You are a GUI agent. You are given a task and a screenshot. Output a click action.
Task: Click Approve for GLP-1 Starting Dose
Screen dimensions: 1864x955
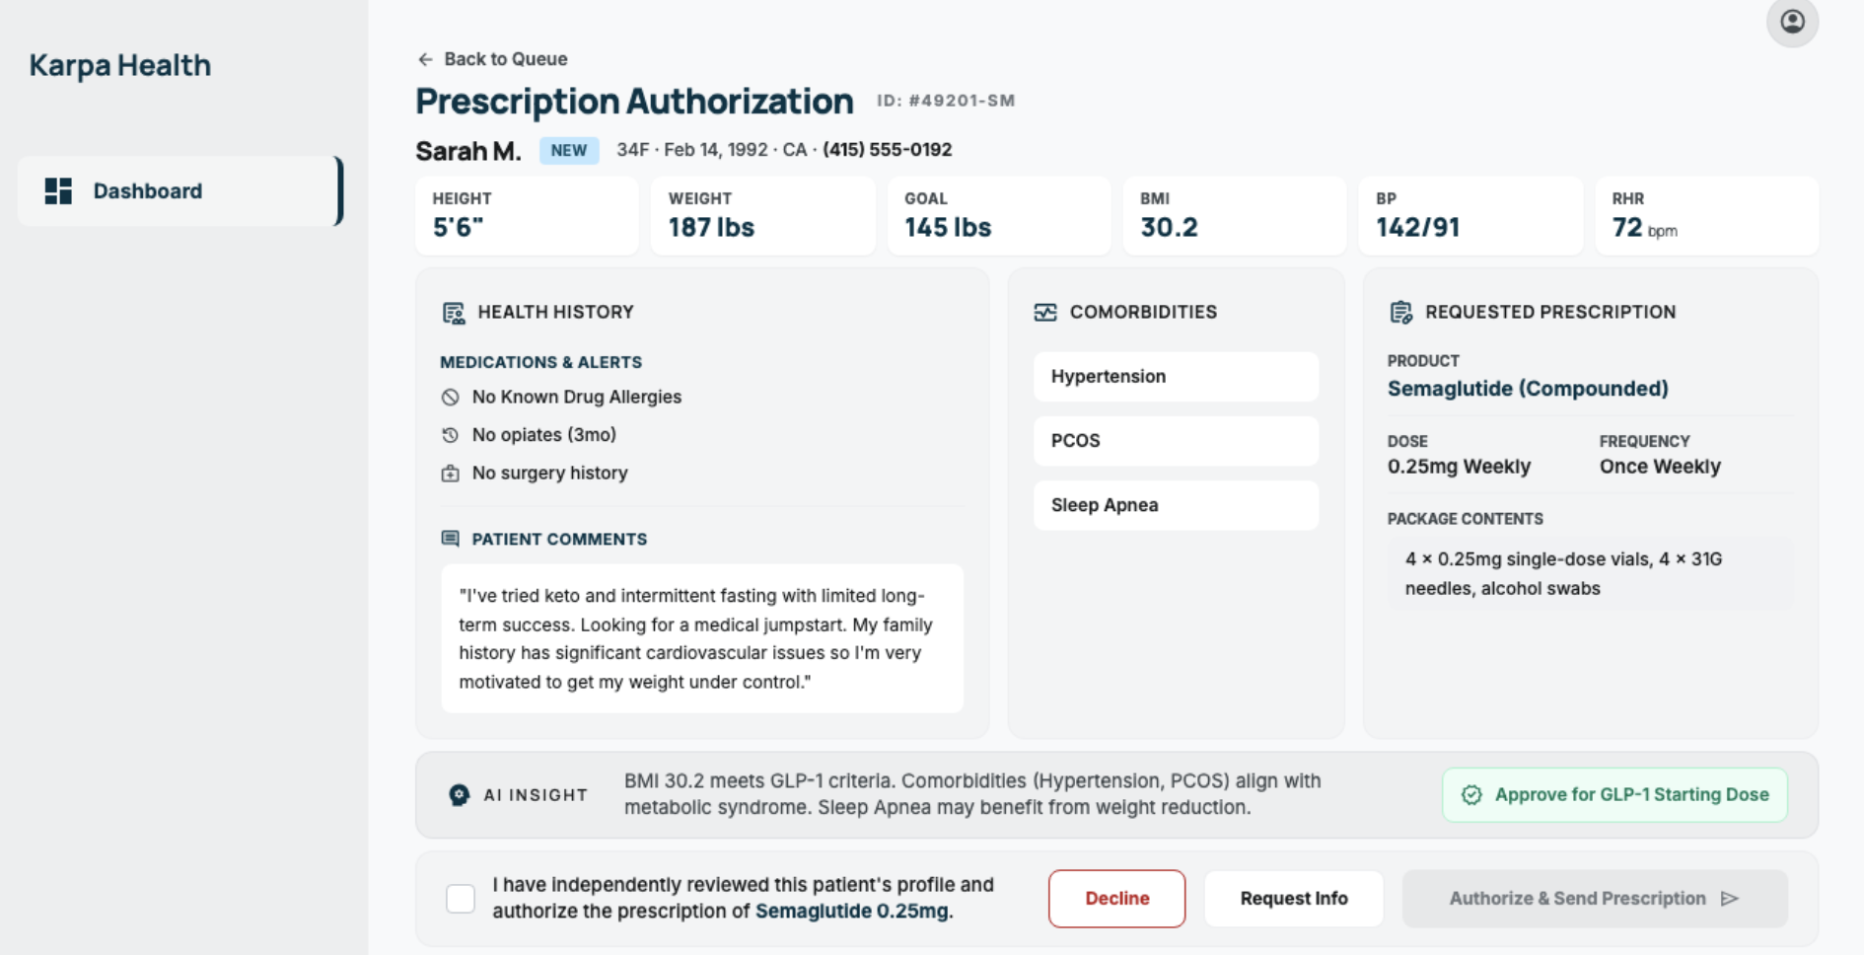click(1613, 794)
